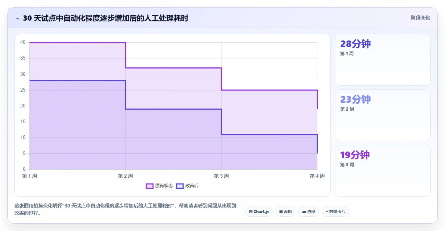The width and height of the screenshot is (445, 231).
Task: Click the description paragraph beginning 这张图用趋势变化解释
Action: 125,209
